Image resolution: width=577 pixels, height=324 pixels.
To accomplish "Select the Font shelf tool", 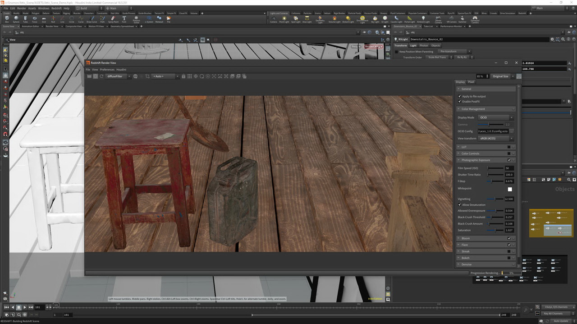I will [124, 19].
